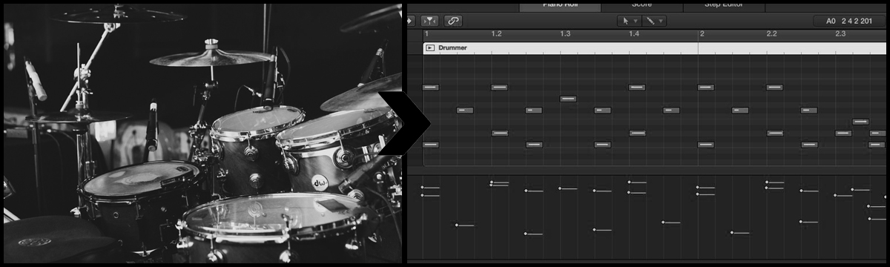Toggle the MIDI catch filter button
The width and height of the screenshot is (890, 267).
tap(430, 21)
